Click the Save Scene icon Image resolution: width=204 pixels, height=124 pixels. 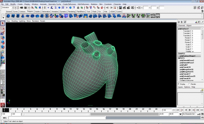click(26, 8)
